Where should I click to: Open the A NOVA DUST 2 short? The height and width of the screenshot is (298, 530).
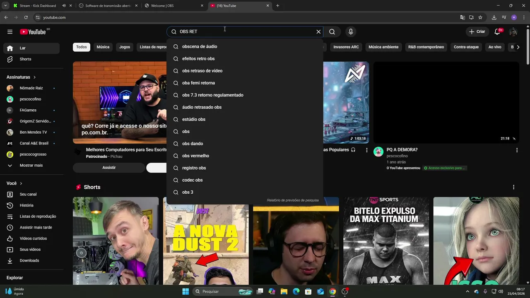206,241
